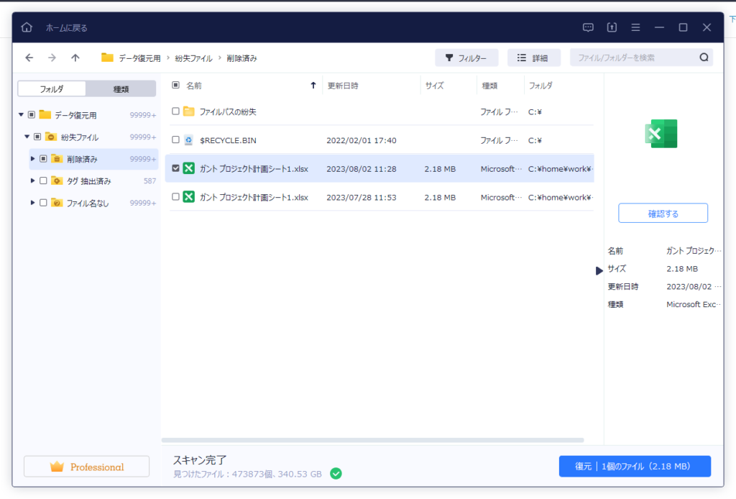Screen dimensions: 736x499
Task: Click the file search input field
Action: [x=632, y=58]
